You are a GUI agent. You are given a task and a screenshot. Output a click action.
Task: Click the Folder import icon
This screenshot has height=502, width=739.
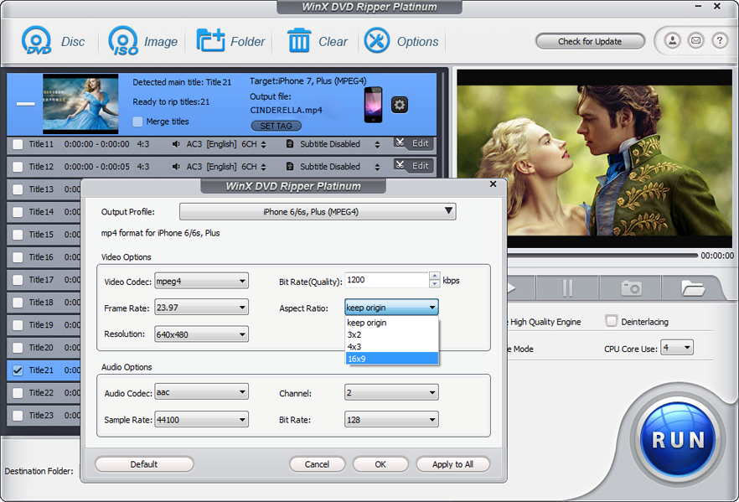point(209,40)
